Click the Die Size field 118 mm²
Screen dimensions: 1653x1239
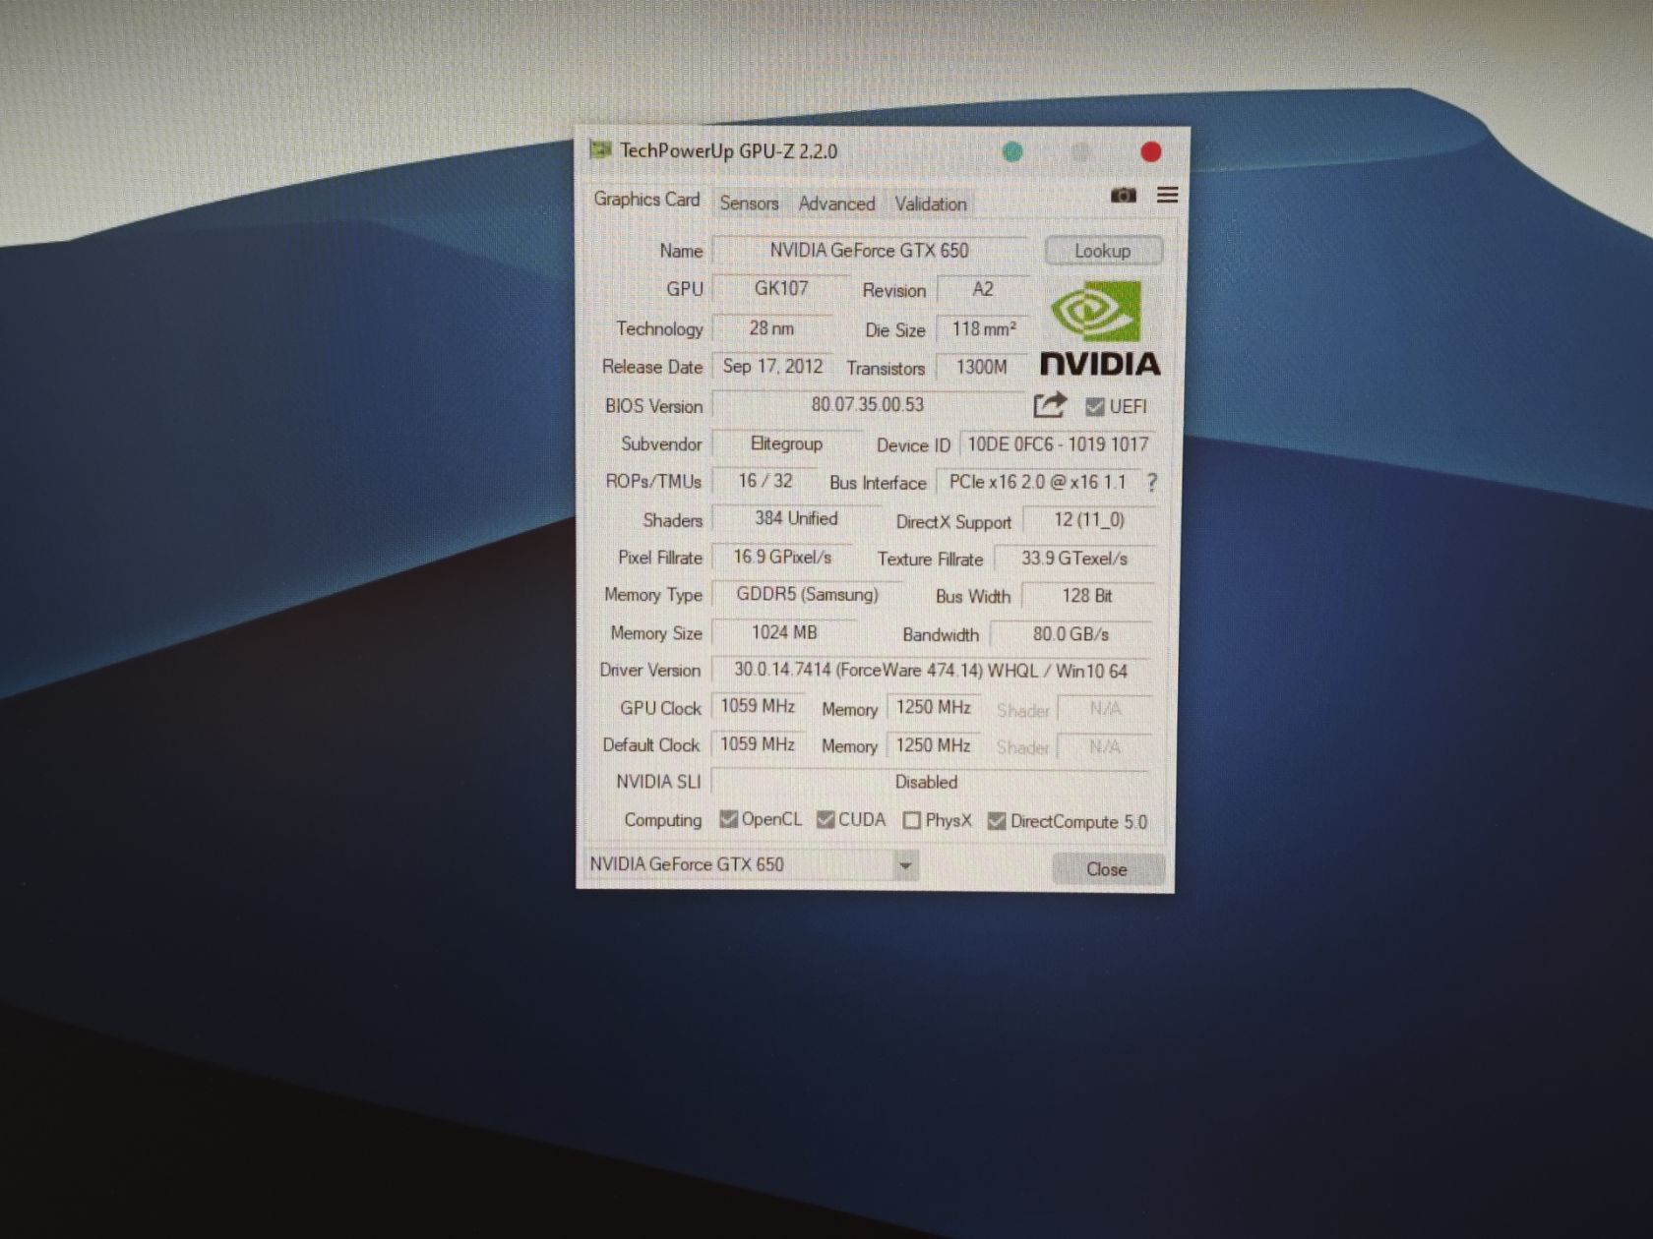[x=983, y=329]
